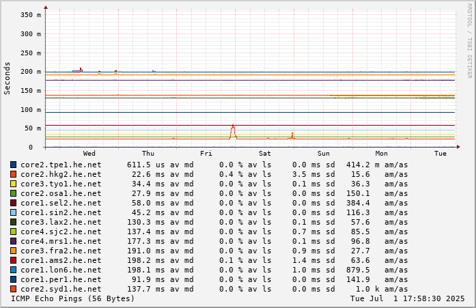This screenshot has width=476, height=308.
Task: Click the 91.9 ms median value
Action: pyautogui.click(x=148, y=279)
